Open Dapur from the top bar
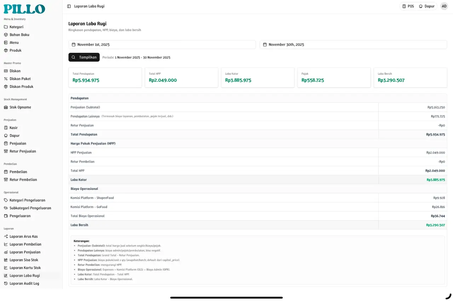This screenshot has width=453, height=301. [x=426, y=6]
